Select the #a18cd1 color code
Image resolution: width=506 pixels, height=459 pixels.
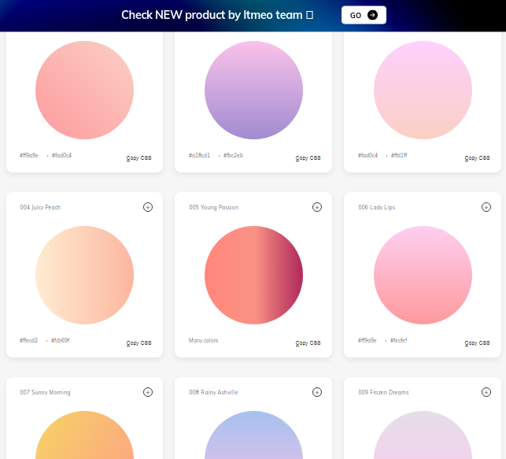click(199, 156)
